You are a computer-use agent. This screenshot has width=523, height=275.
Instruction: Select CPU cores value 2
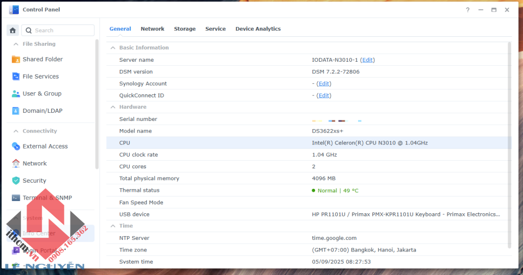point(314,166)
